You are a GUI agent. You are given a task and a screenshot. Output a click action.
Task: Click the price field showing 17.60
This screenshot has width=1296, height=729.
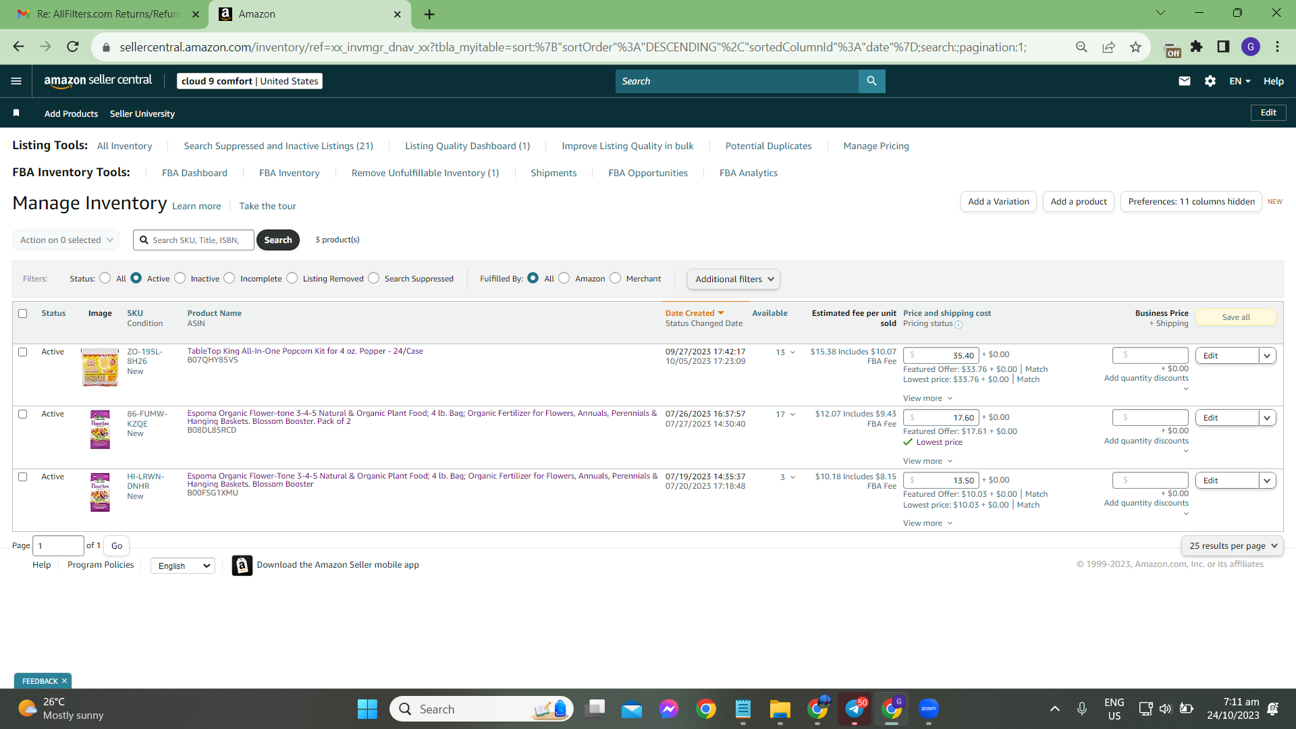pyautogui.click(x=941, y=418)
